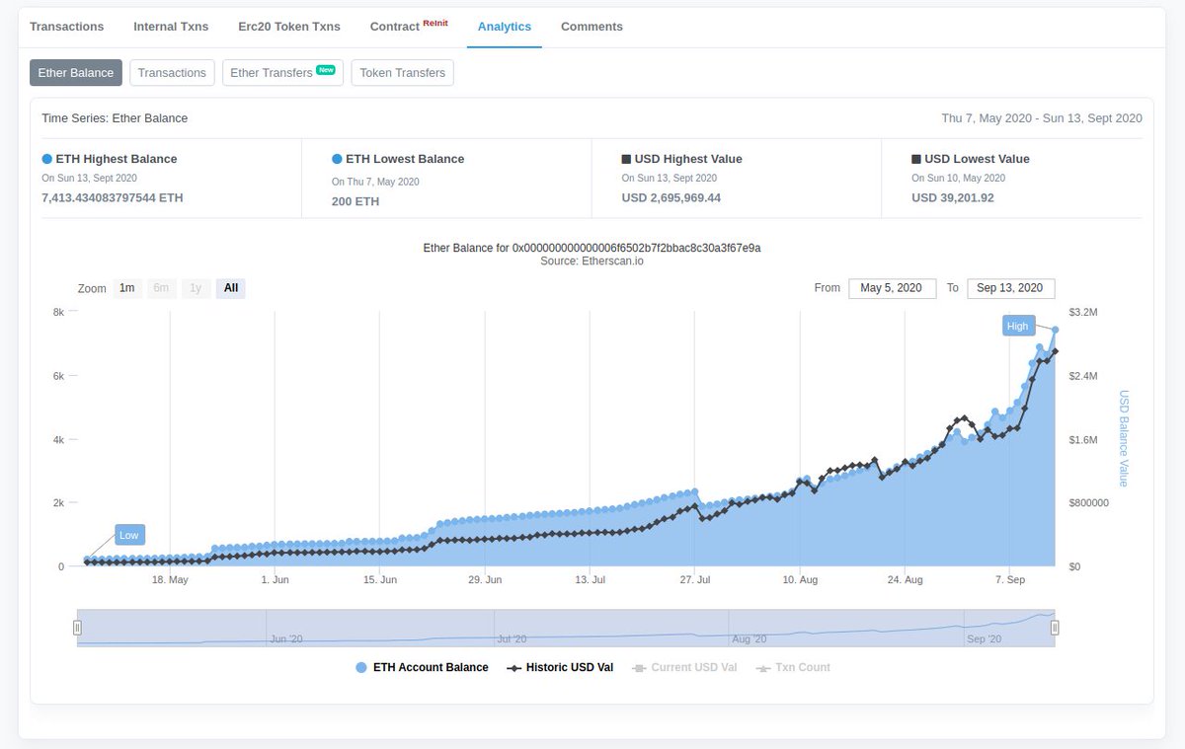This screenshot has height=749, width=1185.
Task: Click the left navigator range handle
Action: (77, 628)
